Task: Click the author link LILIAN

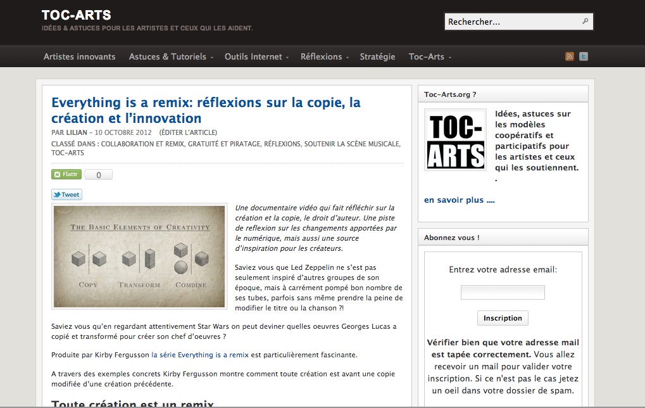Action: pyautogui.click(x=77, y=132)
